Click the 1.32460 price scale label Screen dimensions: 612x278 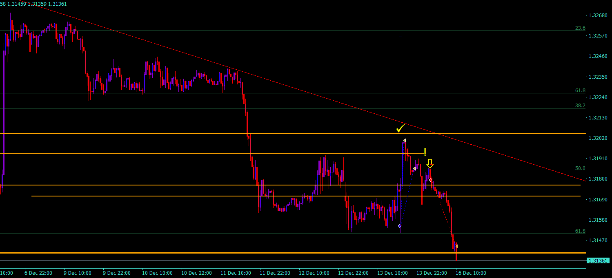pyautogui.click(x=598, y=56)
